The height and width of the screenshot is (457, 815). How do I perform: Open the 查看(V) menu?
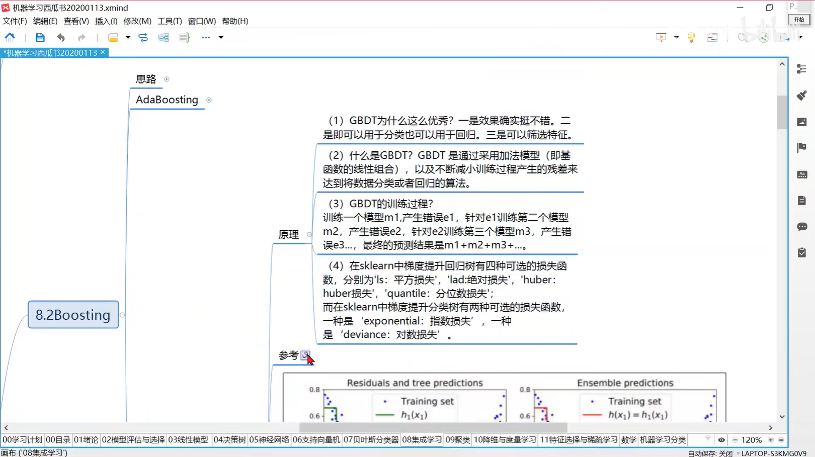[76, 21]
